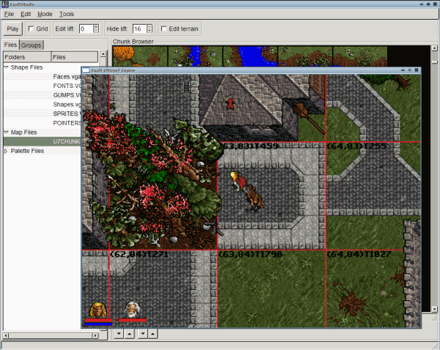Screen dimensions: 440x350
Task: Select the second chunk thumbnail with narrow river
Action: click(x=195, y=56)
